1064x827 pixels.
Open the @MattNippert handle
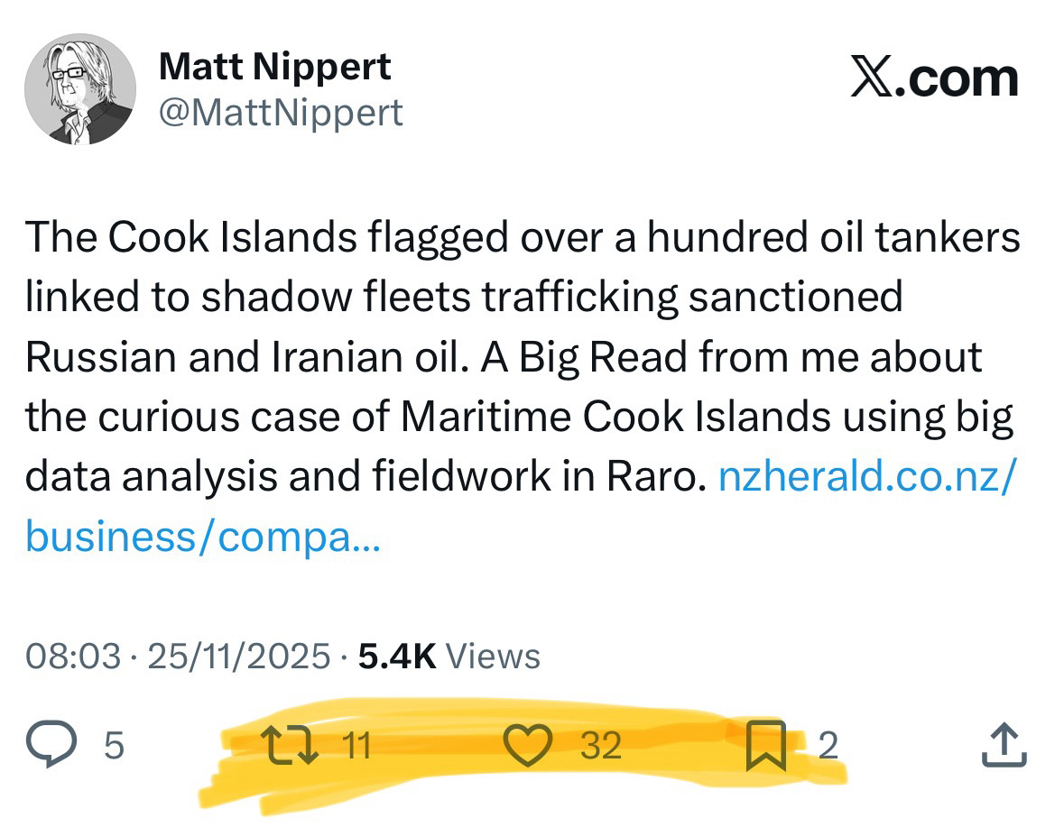[x=281, y=113]
